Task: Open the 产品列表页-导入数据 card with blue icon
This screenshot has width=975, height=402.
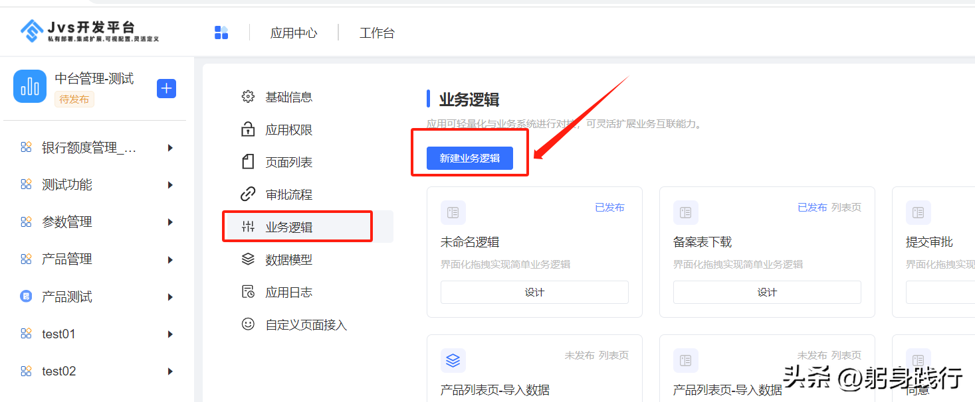Action: 495,389
